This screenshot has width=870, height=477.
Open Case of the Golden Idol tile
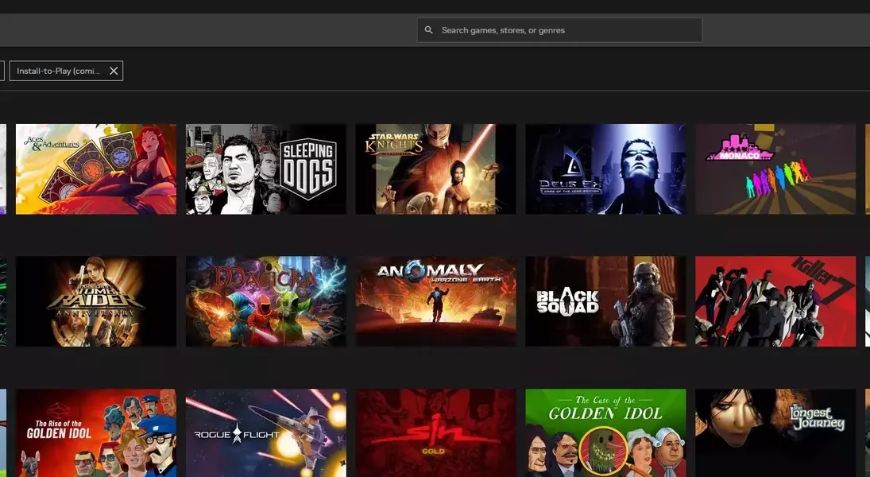605,432
